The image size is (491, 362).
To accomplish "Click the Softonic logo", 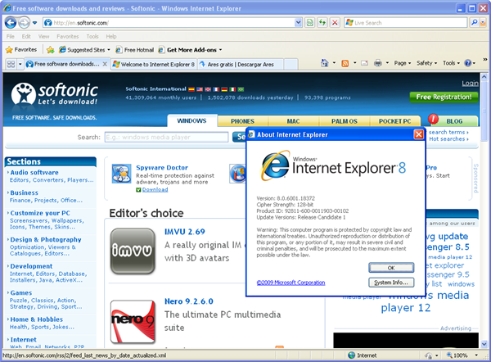I will click(55, 96).
